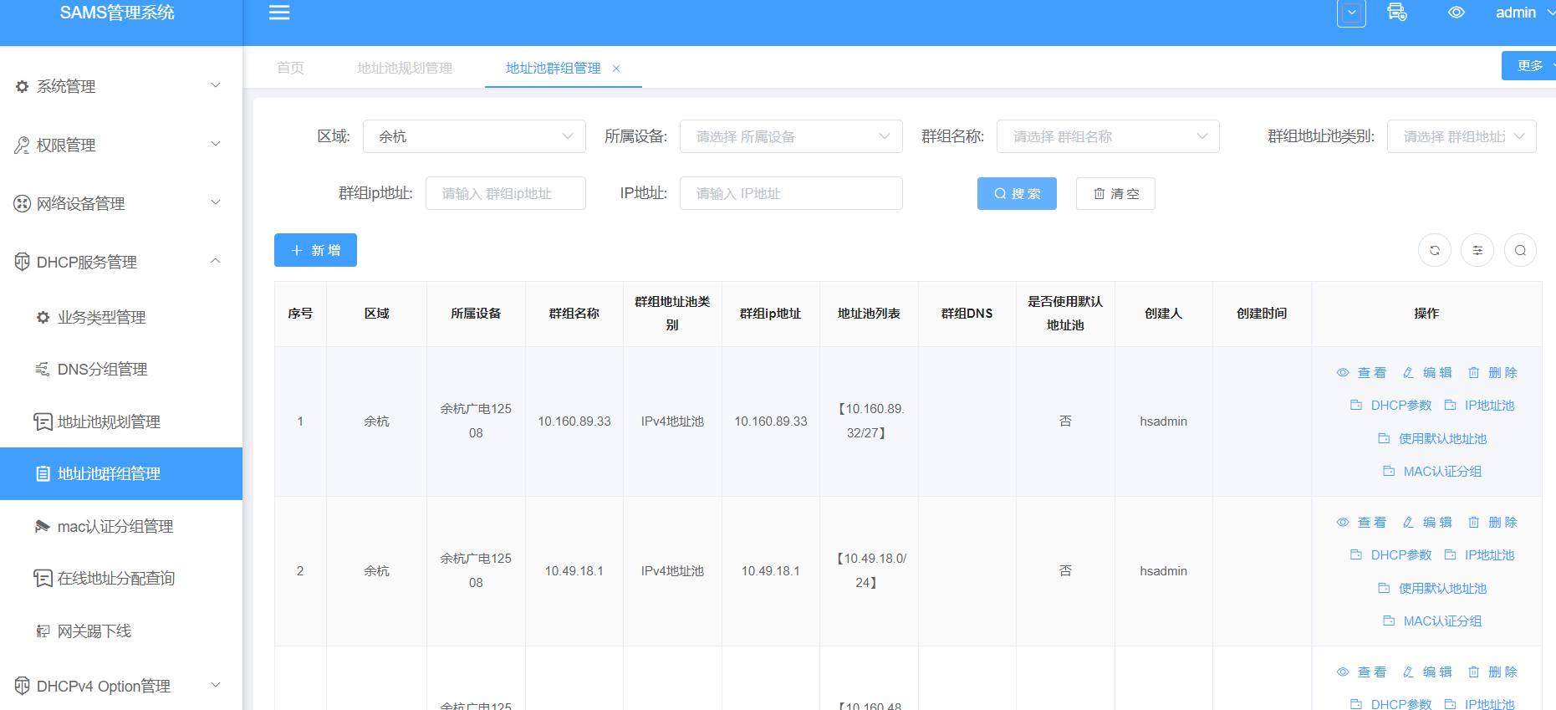This screenshot has height=710, width=1556.
Task: Click the eye icon in the top bar
Action: pos(1457,13)
